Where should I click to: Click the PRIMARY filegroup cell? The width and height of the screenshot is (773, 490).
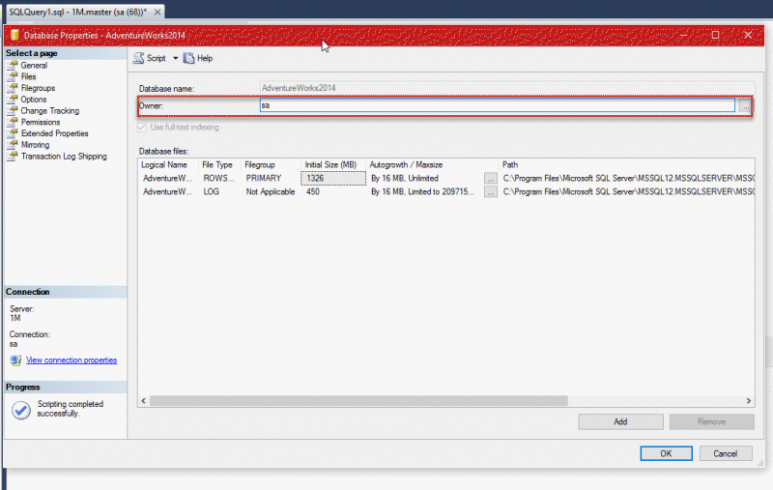(272, 178)
